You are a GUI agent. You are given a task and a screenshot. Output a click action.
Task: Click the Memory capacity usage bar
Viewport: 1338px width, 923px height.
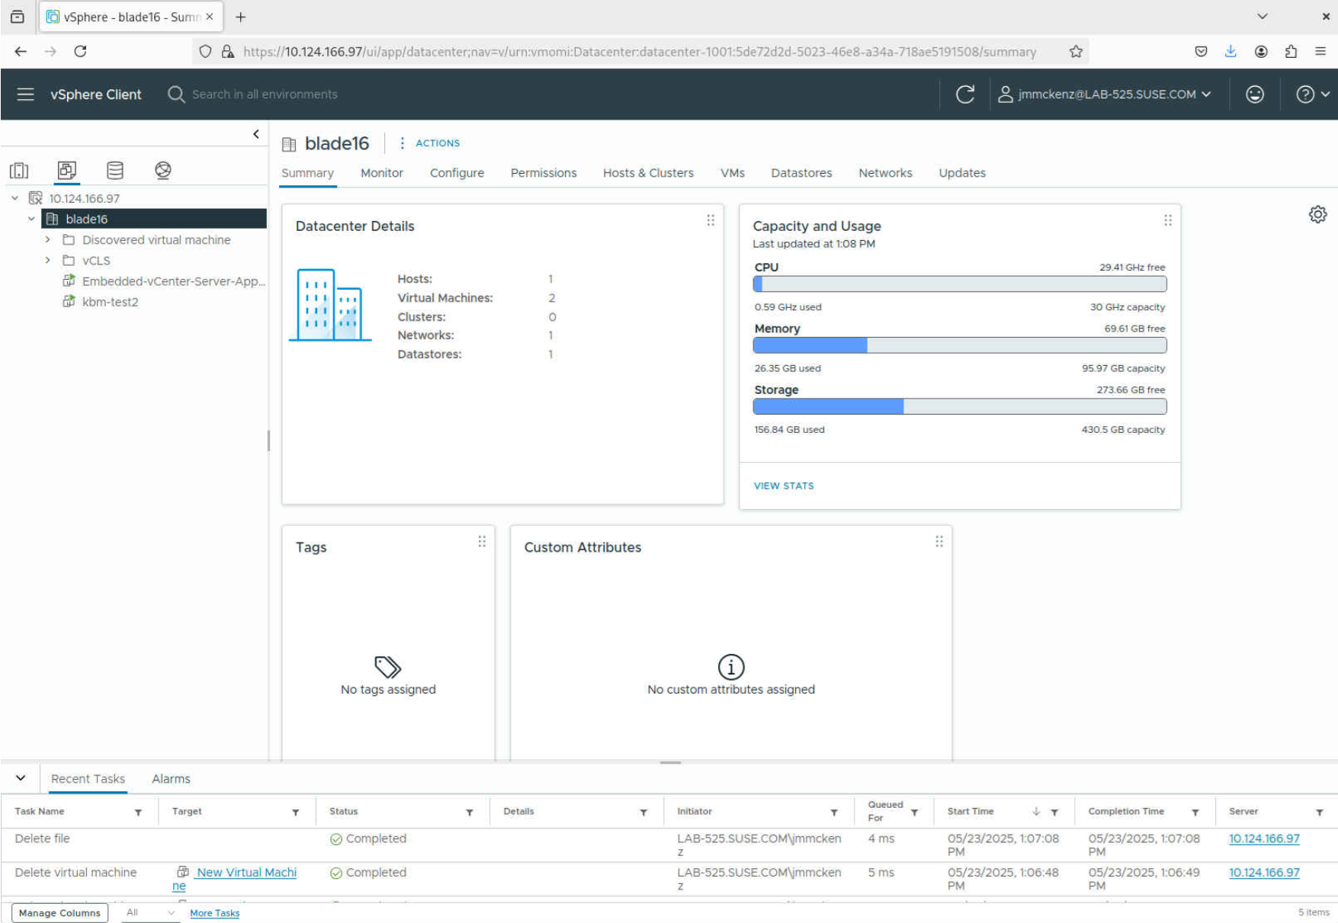coord(959,345)
